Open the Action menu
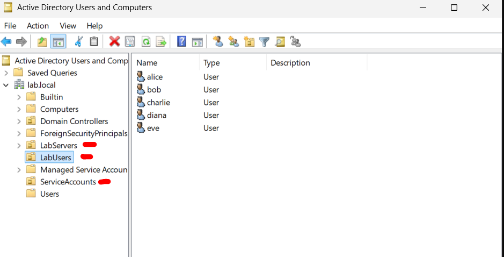Viewport: 504px width, 257px height. point(38,25)
